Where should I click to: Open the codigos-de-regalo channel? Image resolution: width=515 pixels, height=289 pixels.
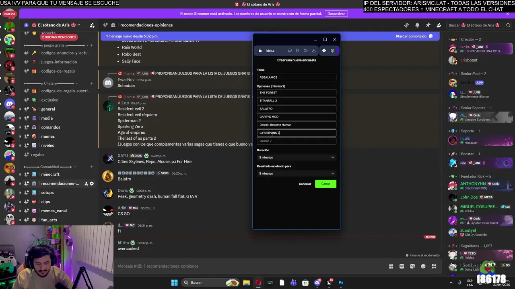click(58, 71)
